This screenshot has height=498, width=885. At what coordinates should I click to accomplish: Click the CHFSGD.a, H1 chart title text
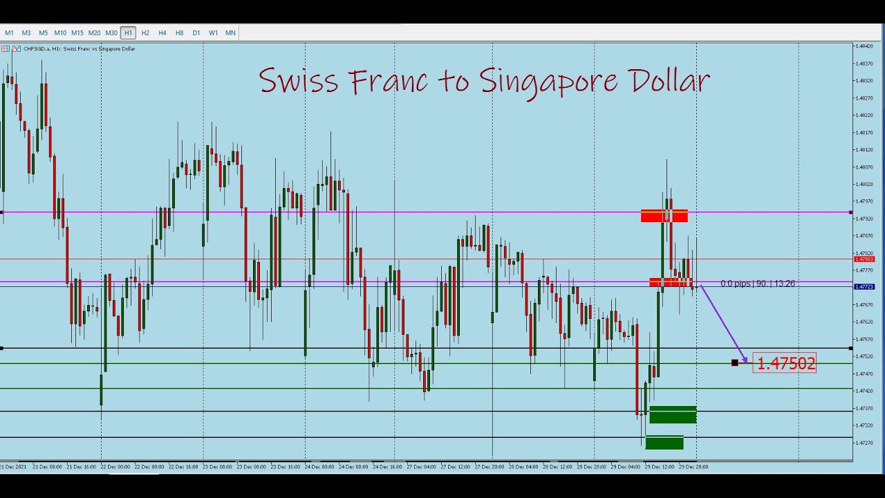(80, 49)
